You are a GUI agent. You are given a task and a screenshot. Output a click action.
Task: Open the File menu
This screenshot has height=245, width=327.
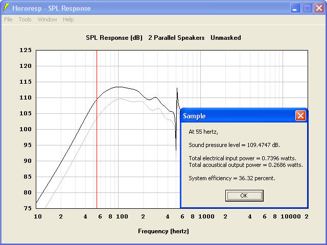[8, 19]
